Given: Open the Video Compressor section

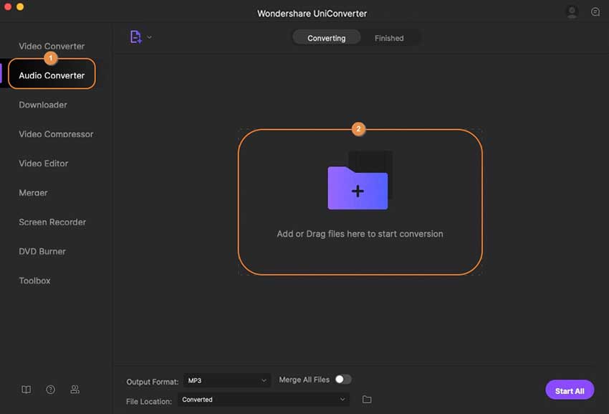Looking at the screenshot, I should (x=56, y=134).
